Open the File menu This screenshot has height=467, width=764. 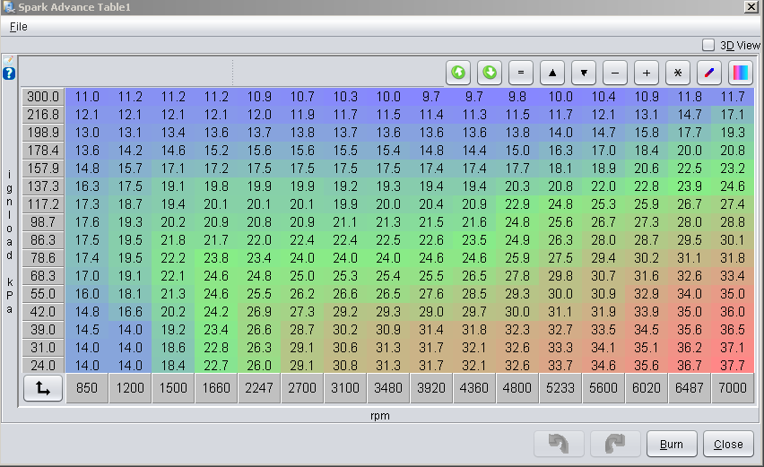(19, 27)
